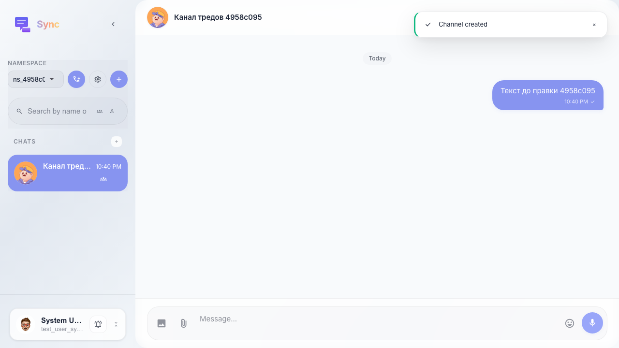Screen dimensions: 619x348
Task: Click the Текст до правки 4958c095 message bubble
Action: point(548,95)
